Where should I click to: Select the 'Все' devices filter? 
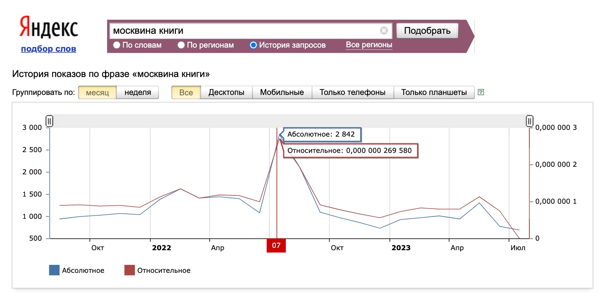(186, 93)
